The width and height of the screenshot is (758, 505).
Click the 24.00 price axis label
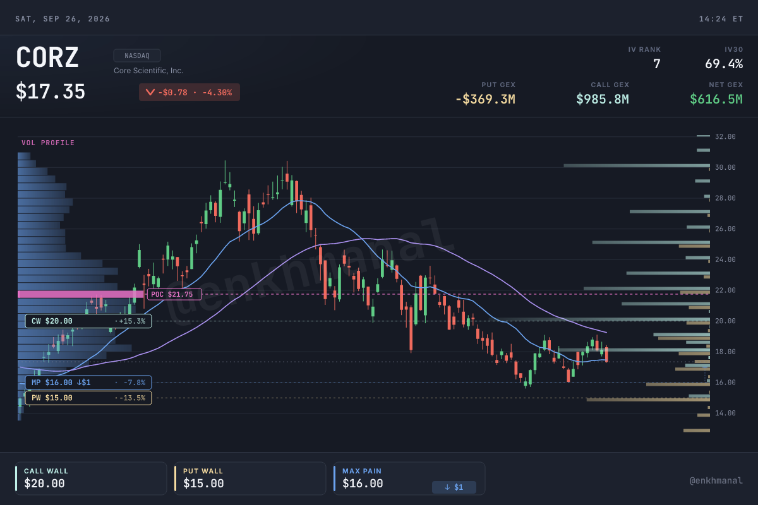click(x=725, y=259)
